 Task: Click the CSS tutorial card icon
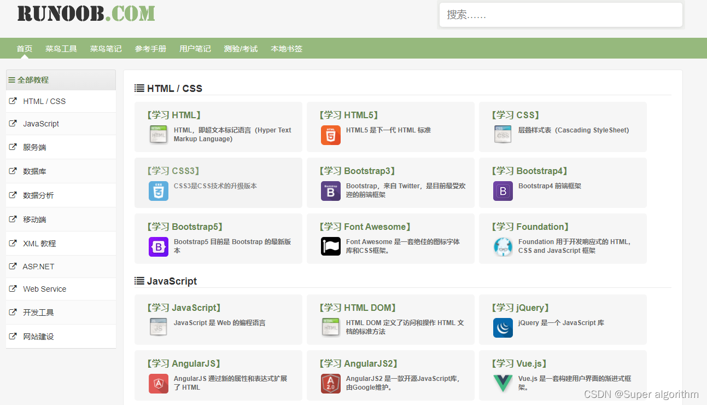tap(503, 135)
